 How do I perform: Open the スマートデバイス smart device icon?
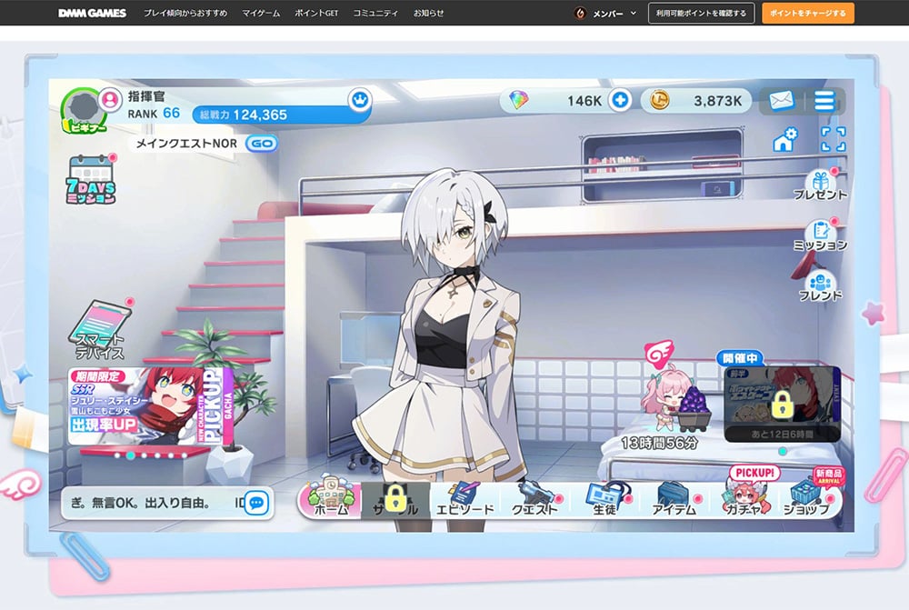(101, 329)
